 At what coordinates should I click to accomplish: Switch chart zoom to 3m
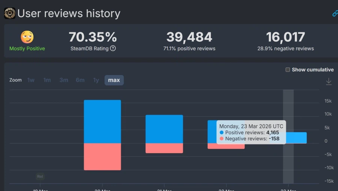(63, 80)
